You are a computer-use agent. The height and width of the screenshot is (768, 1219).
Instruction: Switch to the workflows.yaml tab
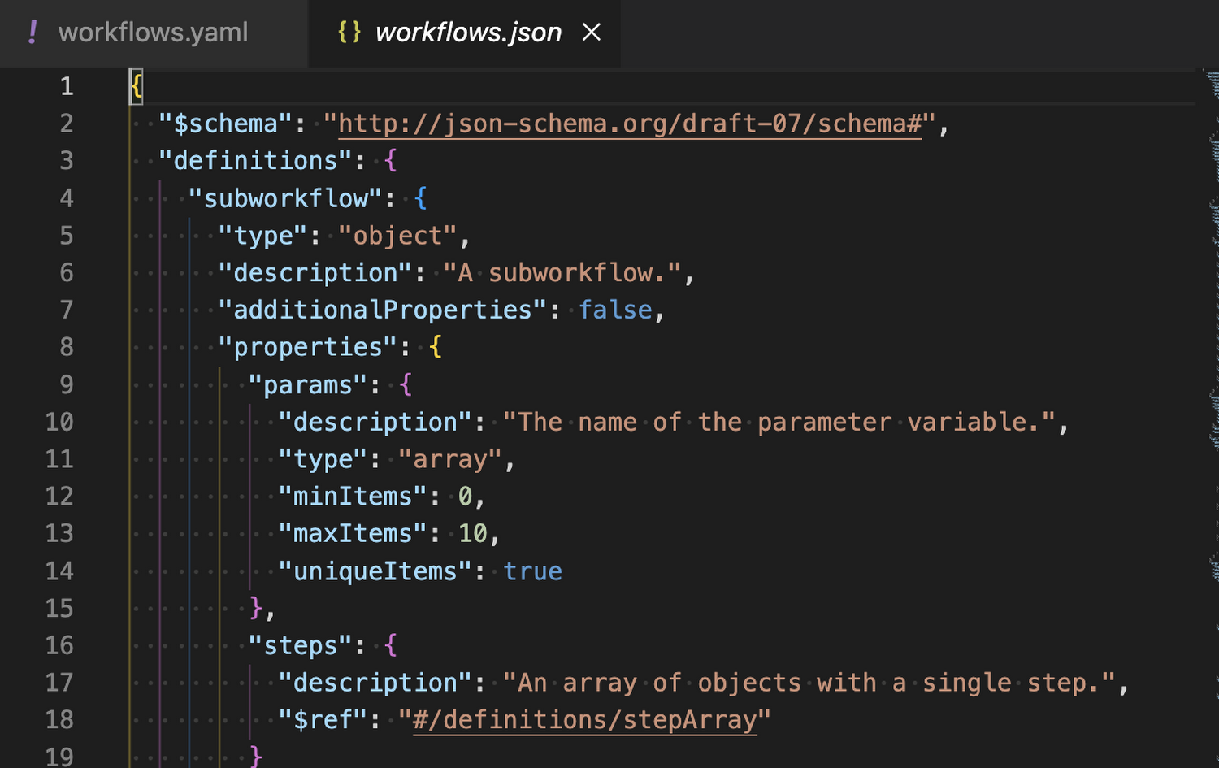pyautogui.click(x=153, y=33)
